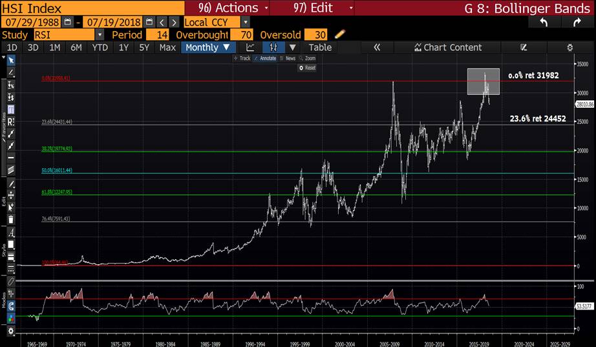The image size is (596, 347).
Task: Click the undo arrow at top right
Action: tap(544, 23)
